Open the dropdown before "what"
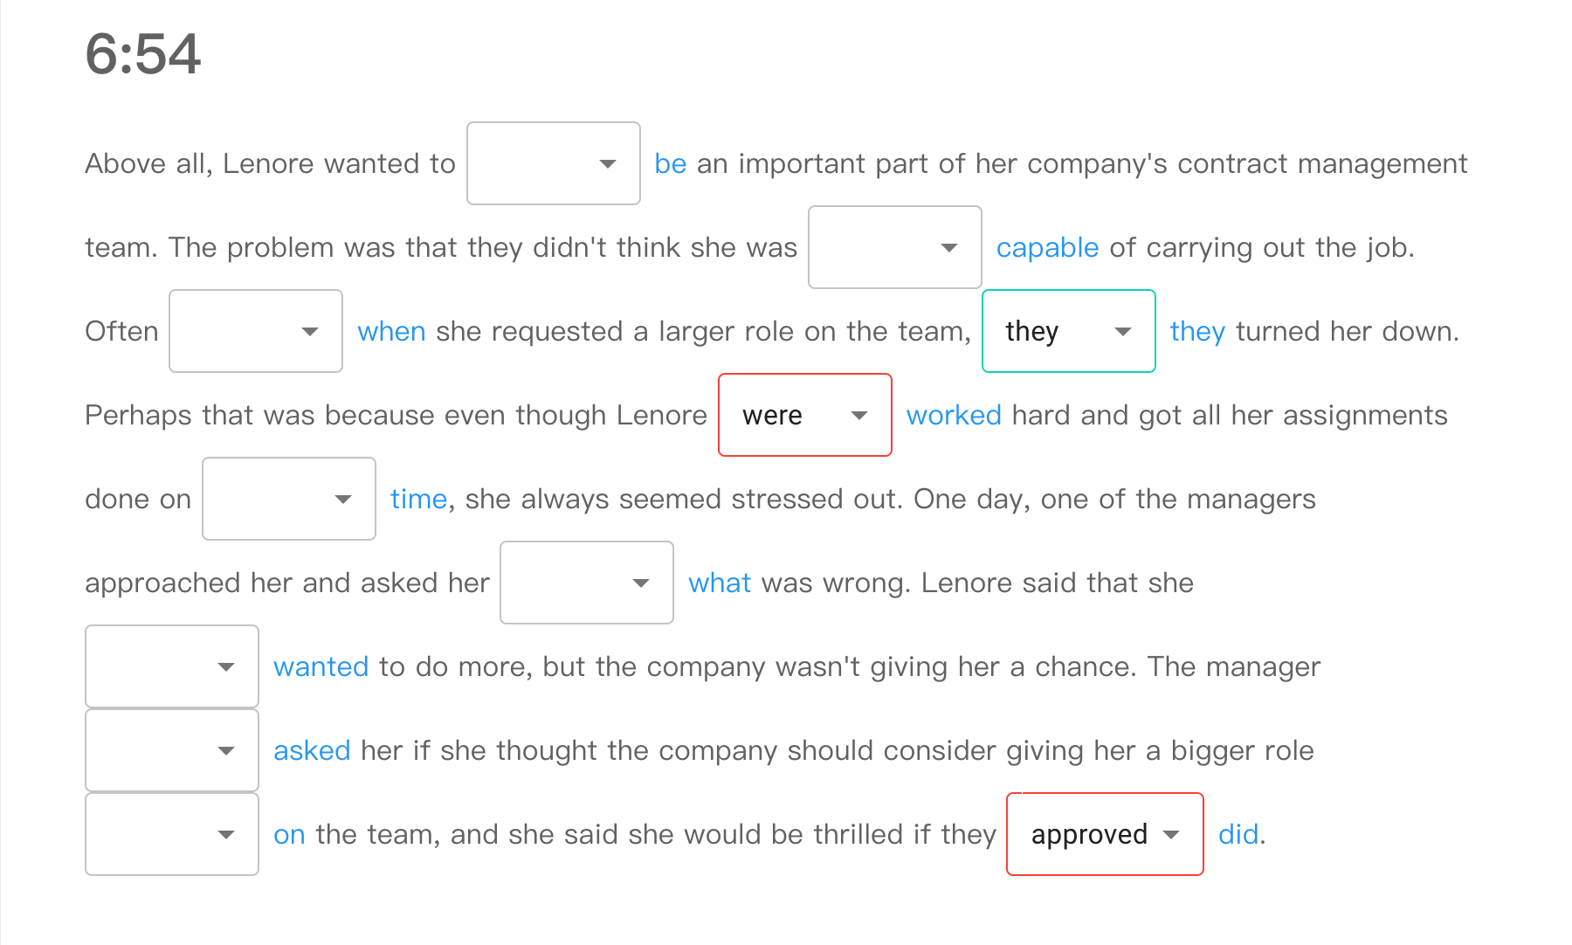1572x945 pixels. pyautogui.click(x=586, y=583)
